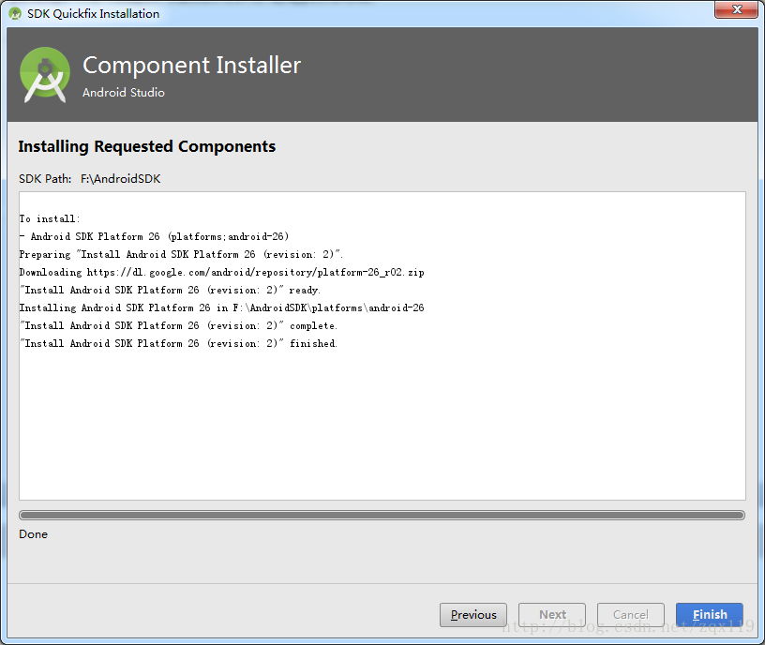Click the SDK Path value F:\AndroidSDK

[121, 179]
